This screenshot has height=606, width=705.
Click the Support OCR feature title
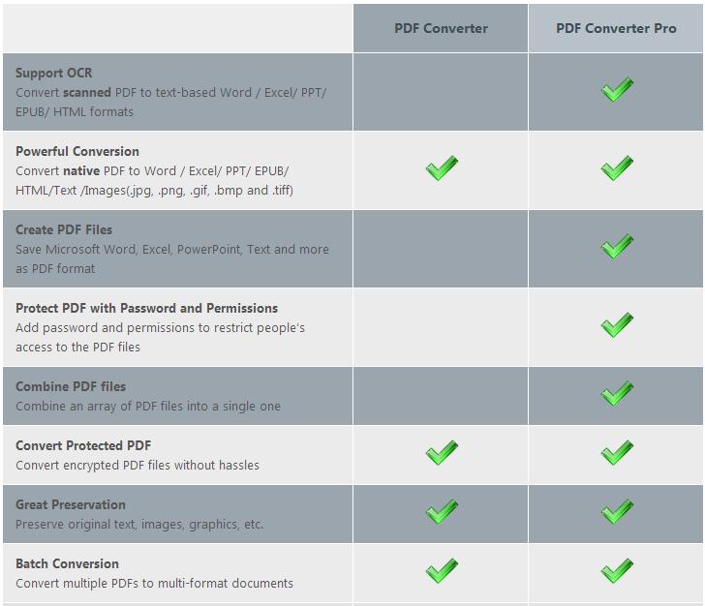pyautogui.click(x=54, y=73)
